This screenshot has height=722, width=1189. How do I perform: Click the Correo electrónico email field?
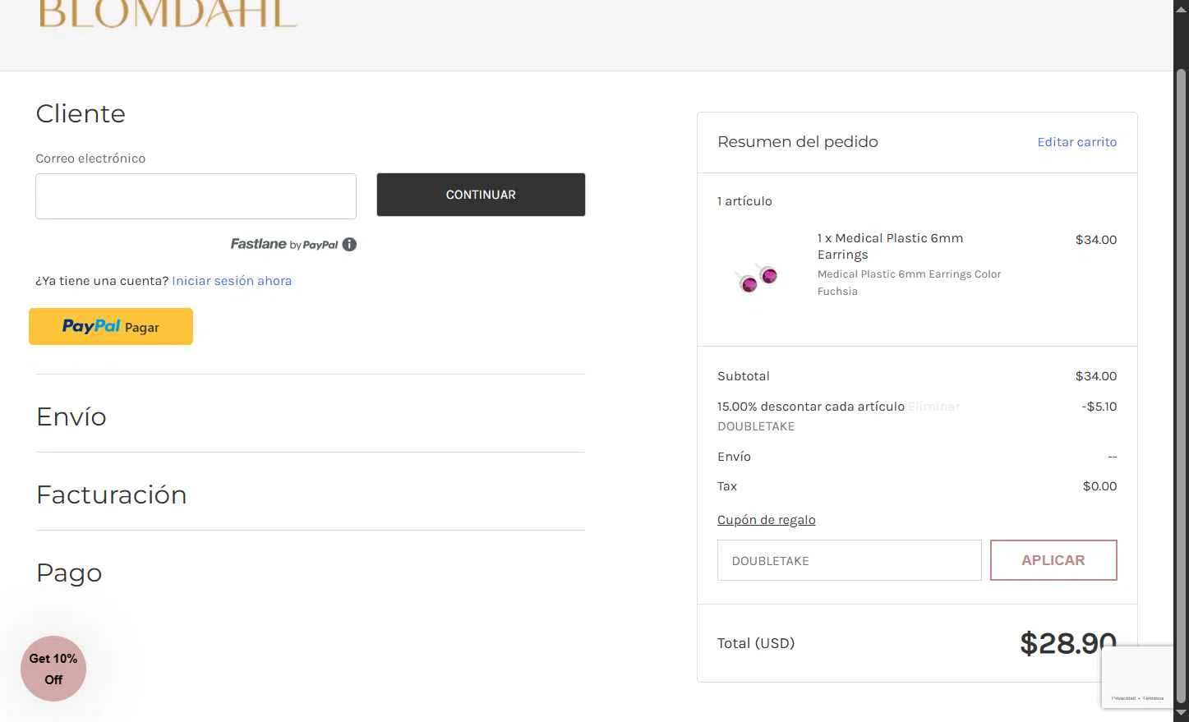(196, 196)
